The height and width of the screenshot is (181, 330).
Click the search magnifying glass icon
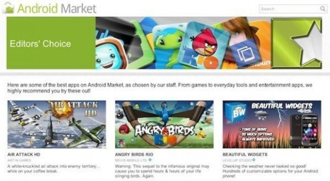coord(323,9)
